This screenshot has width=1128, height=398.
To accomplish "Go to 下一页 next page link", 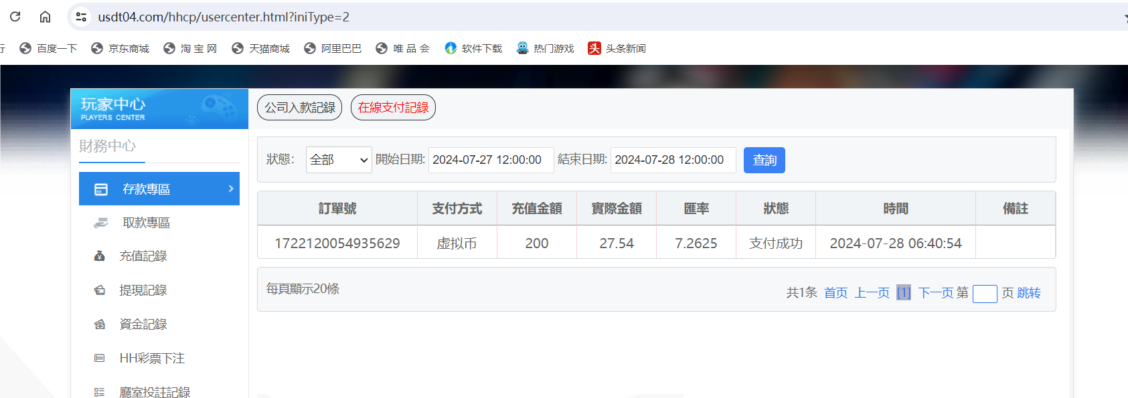I will 936,292.
